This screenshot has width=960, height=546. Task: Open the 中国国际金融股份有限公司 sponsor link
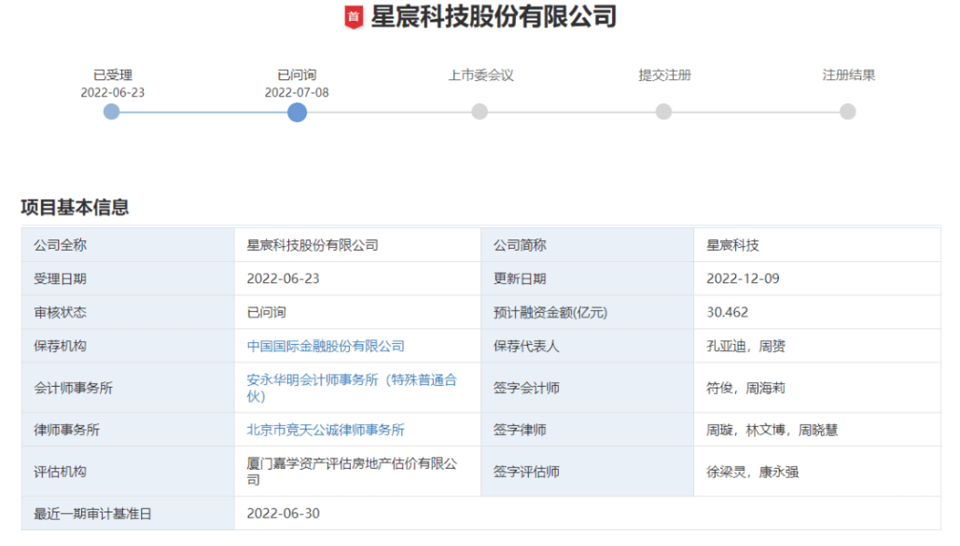(x=326, y=346)
